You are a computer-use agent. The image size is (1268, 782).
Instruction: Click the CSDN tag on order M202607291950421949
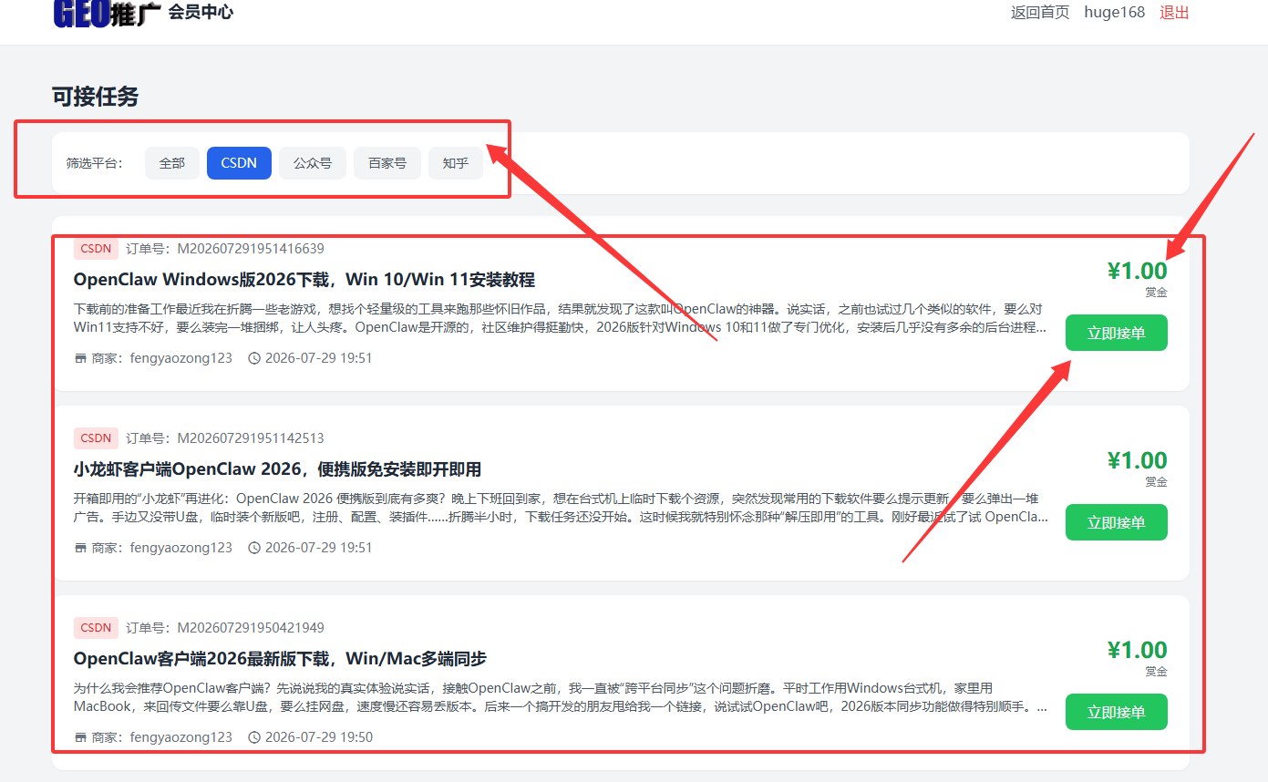96,628
